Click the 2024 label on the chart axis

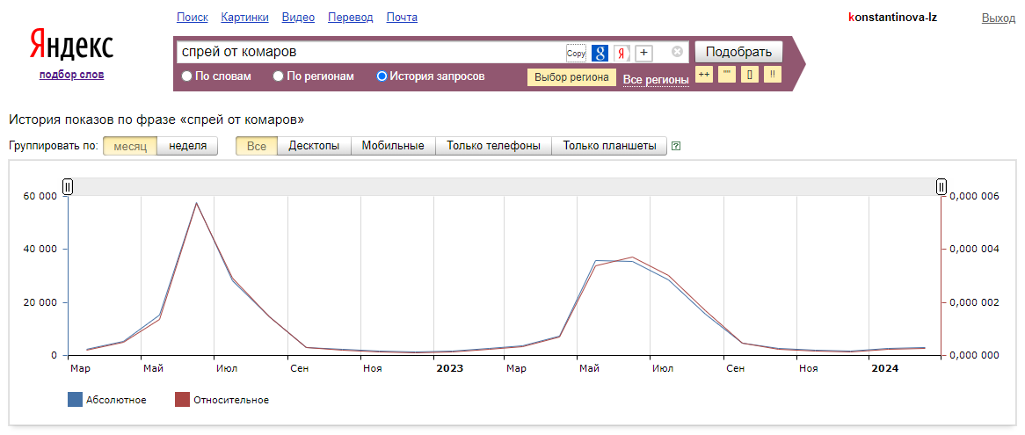pos(885,368)
